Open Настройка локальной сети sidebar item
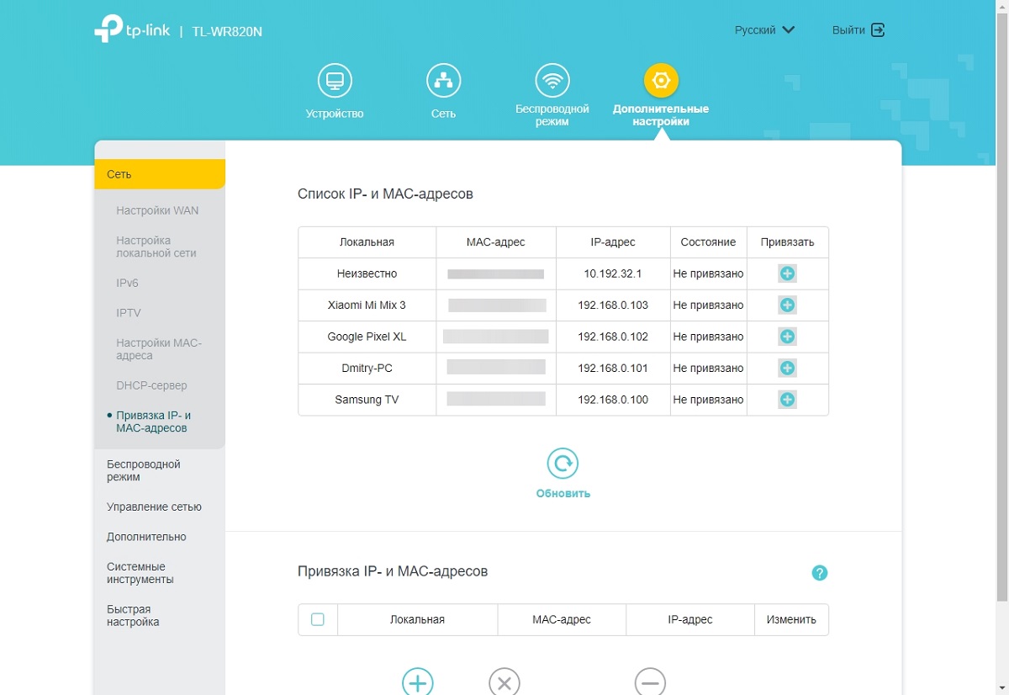The height and width of the screenshot is (695, 1009). (x=156, y=247)
